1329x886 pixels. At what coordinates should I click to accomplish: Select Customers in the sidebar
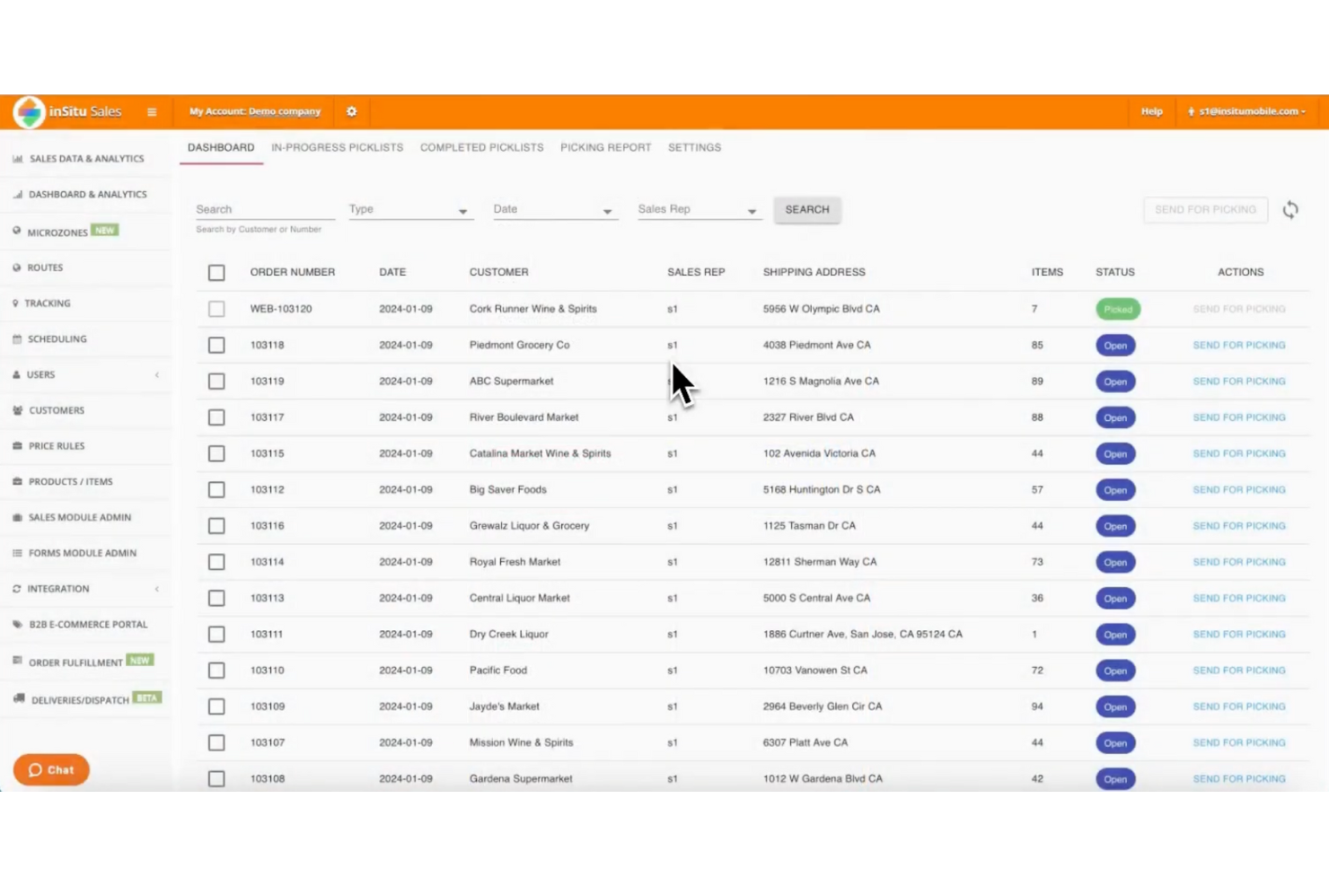[x=57, y=409]
